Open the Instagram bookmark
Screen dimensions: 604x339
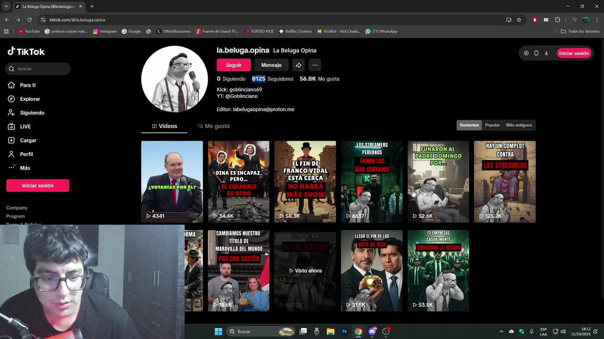[105, 32]
